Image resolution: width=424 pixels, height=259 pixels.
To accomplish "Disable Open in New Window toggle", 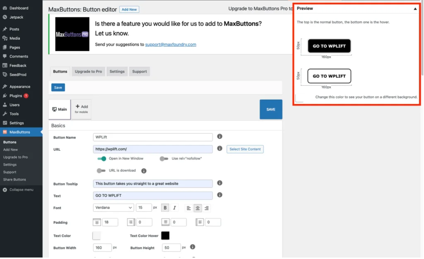I will coord(102,159).
